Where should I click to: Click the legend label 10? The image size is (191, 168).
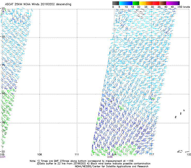[126, 7]
